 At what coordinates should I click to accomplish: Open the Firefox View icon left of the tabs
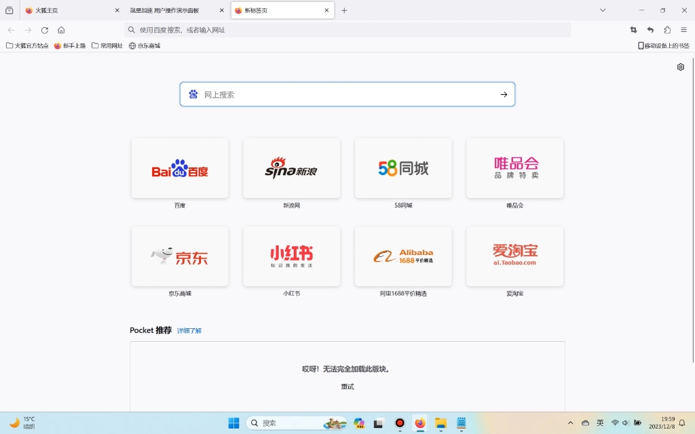click(10, 10)
